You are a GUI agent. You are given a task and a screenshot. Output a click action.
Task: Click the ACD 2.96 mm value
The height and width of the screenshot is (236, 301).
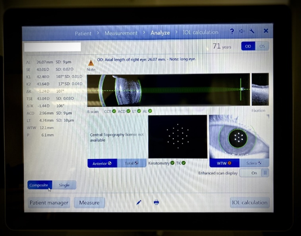coord(46,113)
